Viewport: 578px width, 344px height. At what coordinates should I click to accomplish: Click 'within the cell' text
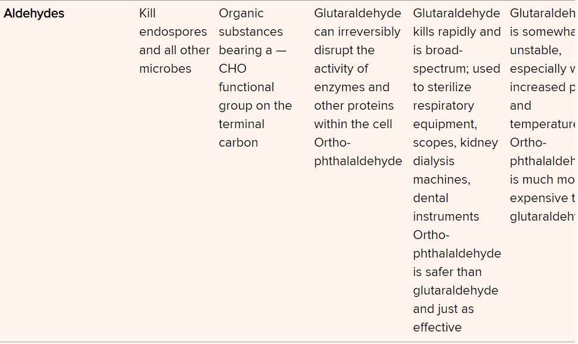[353, 124]
